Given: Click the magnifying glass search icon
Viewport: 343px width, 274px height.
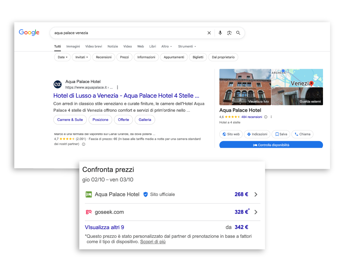Looking at the screenshot, I should (x=238, y=33).
